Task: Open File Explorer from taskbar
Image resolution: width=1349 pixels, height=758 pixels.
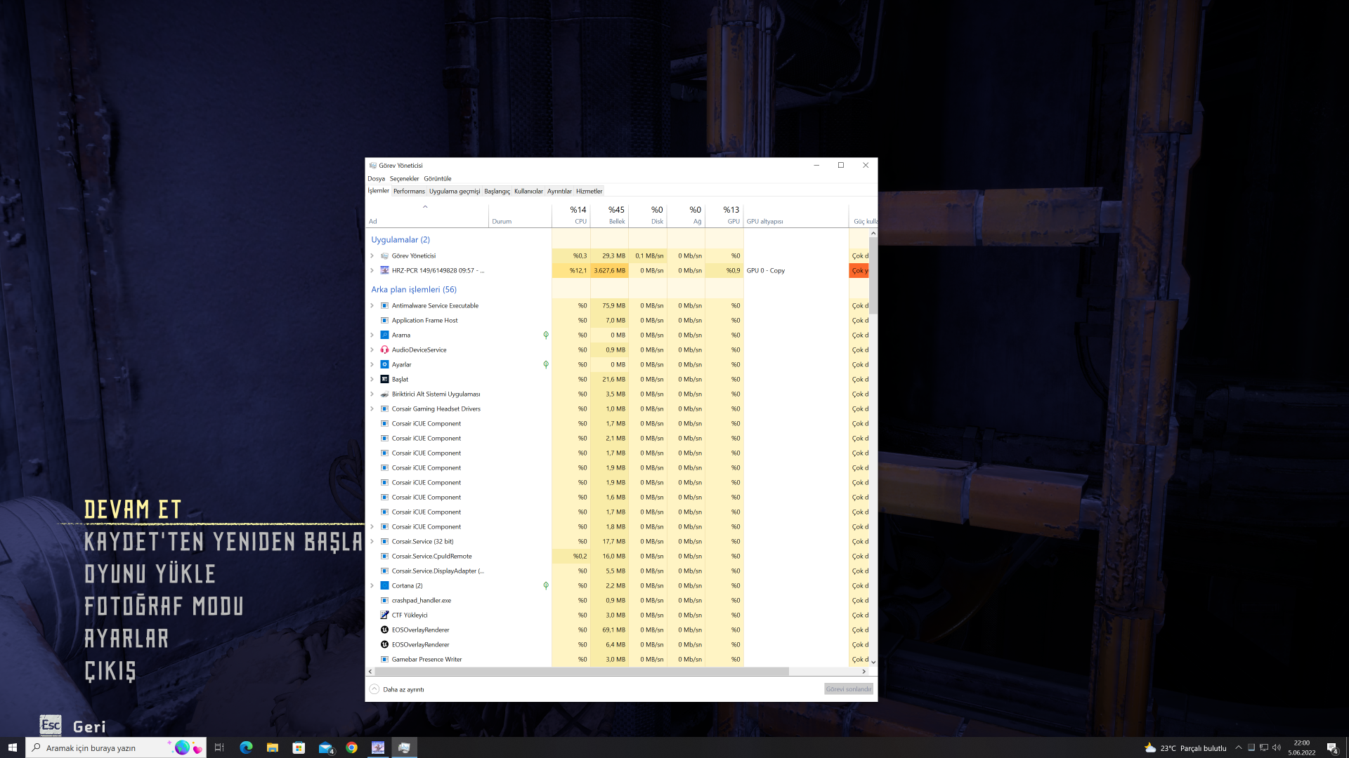Action: (x=273, y=747)
